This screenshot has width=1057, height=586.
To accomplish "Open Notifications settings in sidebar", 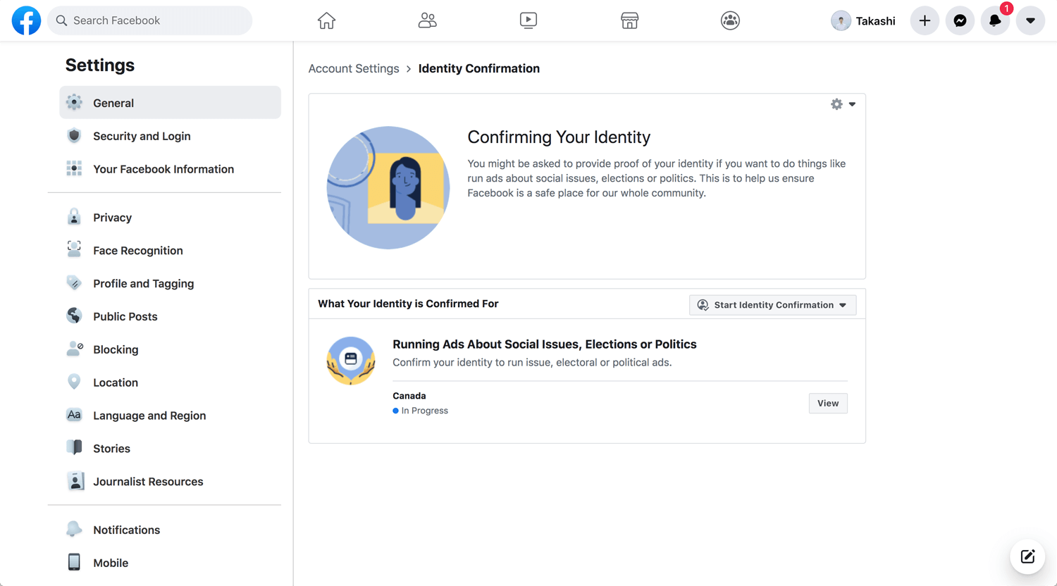I will (x=171, y=530).
